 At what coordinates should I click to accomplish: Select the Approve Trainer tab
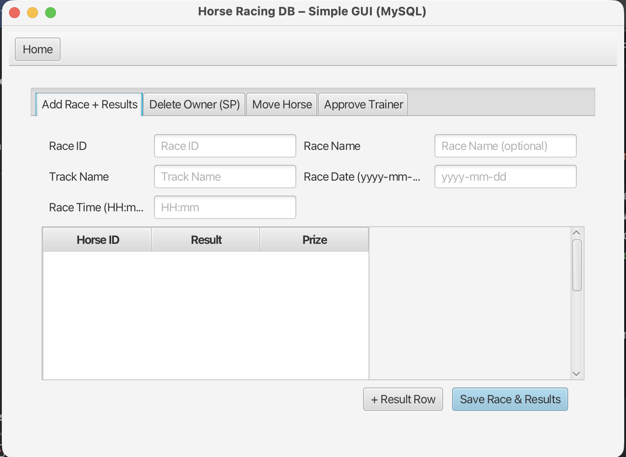363,104
